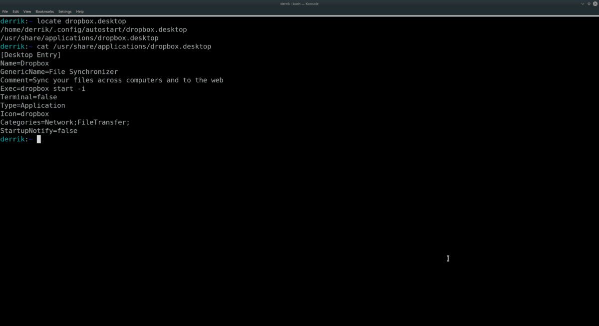Click the [Desktop Entry] line
Viewport: 599px width, 326px height.
(x=30, y=55)
